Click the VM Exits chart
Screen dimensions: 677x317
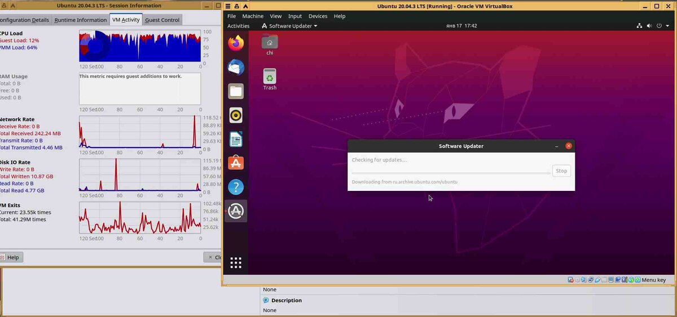[140, 218]
